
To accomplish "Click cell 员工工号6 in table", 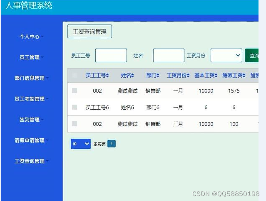I will point(97,107).
